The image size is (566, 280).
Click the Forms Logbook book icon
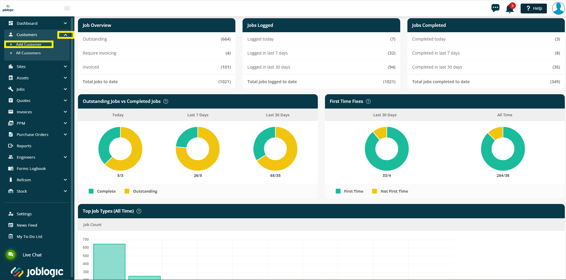[x=11, y=168]
